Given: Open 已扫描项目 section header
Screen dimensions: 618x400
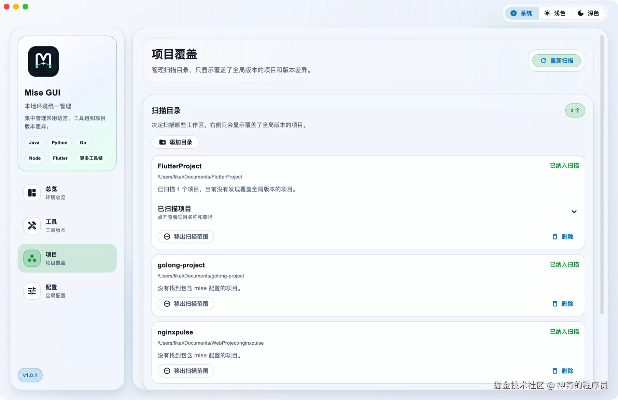Looking at the screenshot, I should point(368,212).
